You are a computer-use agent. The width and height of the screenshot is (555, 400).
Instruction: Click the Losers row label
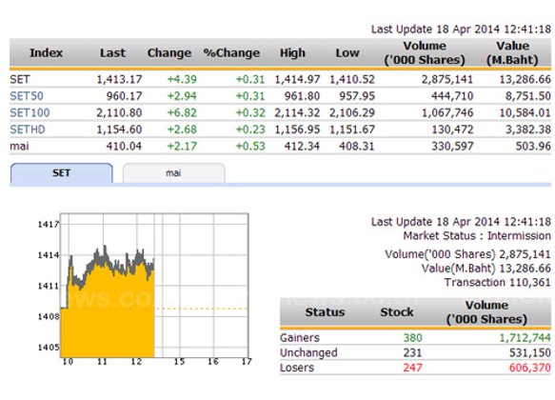[297, 368]
